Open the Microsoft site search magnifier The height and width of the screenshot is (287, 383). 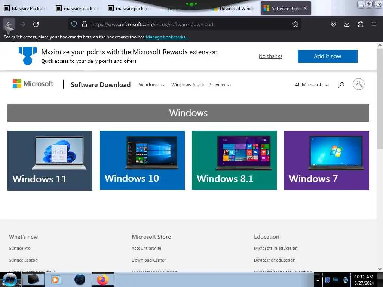tap(341, 85)
